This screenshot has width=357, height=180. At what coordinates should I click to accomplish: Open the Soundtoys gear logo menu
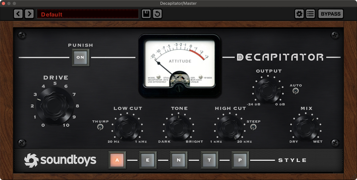[299, 14]
